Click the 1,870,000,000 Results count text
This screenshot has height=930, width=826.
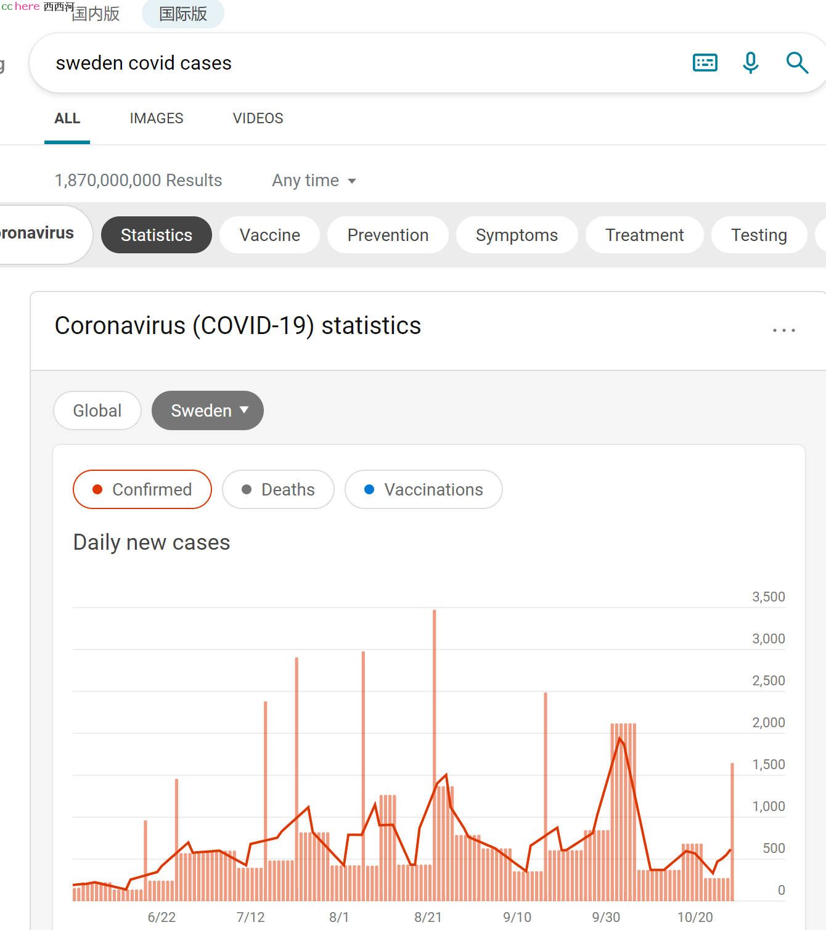point(138,181)
